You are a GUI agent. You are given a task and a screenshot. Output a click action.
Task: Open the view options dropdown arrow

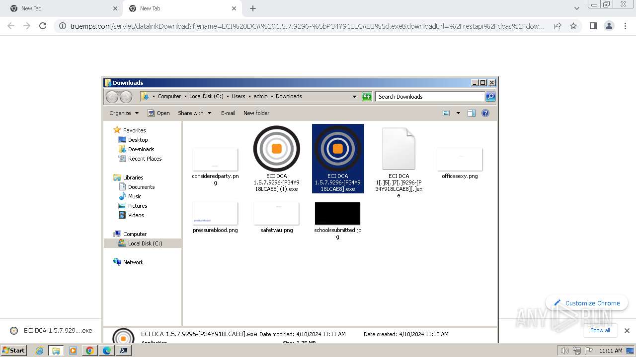click(458, 113)
